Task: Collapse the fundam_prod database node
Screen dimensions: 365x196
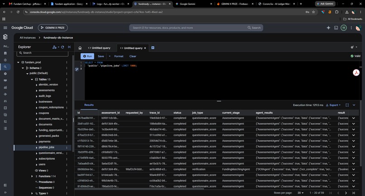Action: [18, 62]
